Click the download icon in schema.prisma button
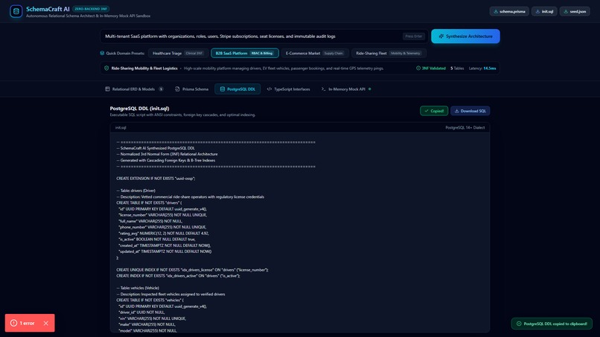This screenshot has height=337, width=600. [496, 11]
